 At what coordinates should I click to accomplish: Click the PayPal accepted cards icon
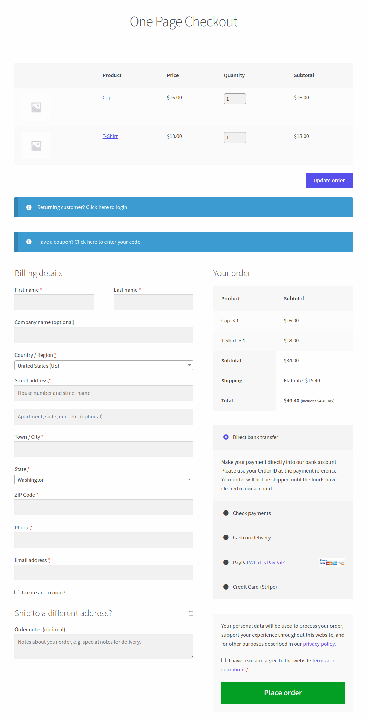click(x=332, y=563)
